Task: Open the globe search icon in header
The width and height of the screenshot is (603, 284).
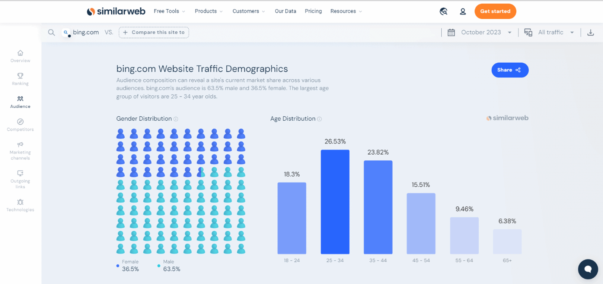Action: 443,12
